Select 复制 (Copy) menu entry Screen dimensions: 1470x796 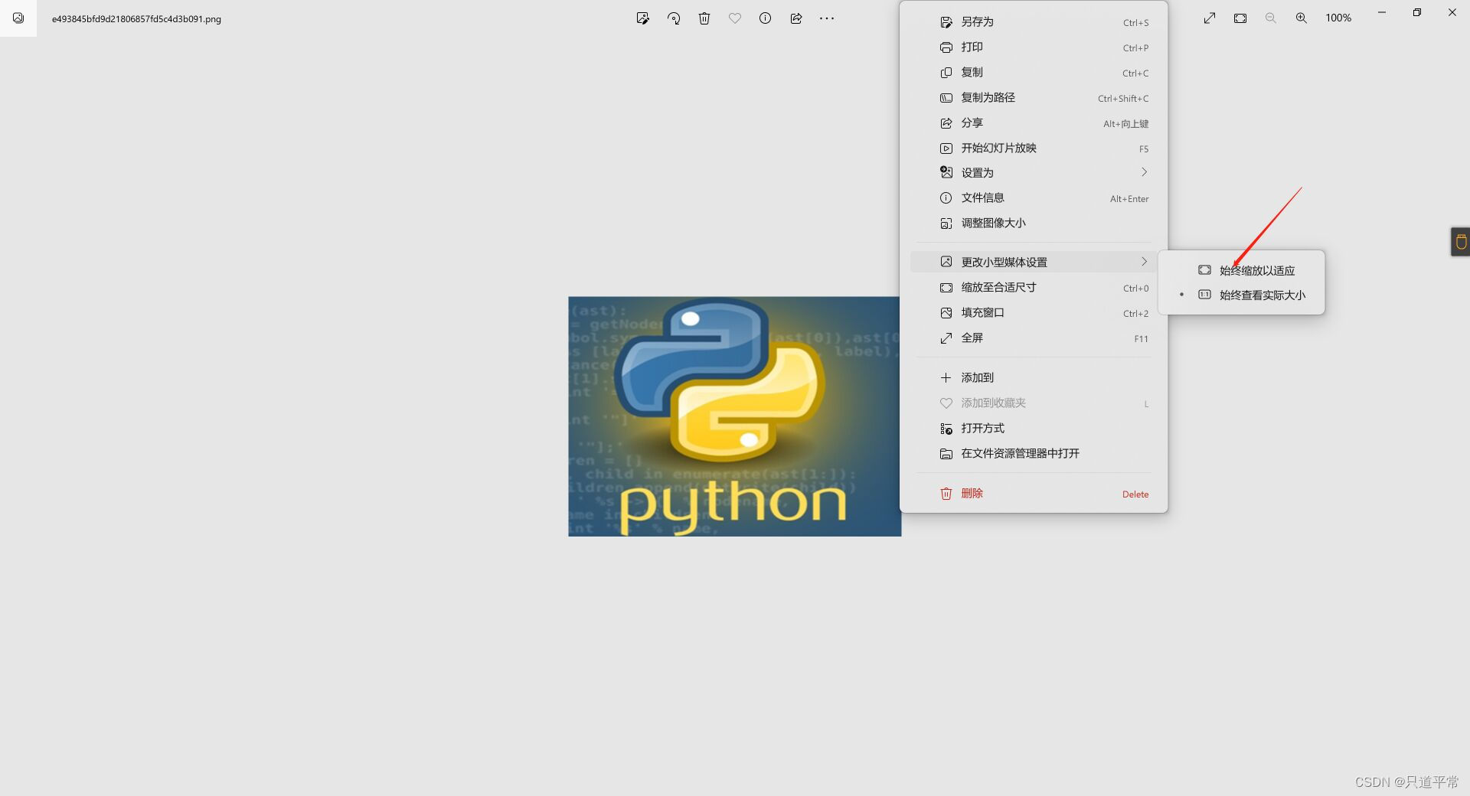tap(1034, 73)
